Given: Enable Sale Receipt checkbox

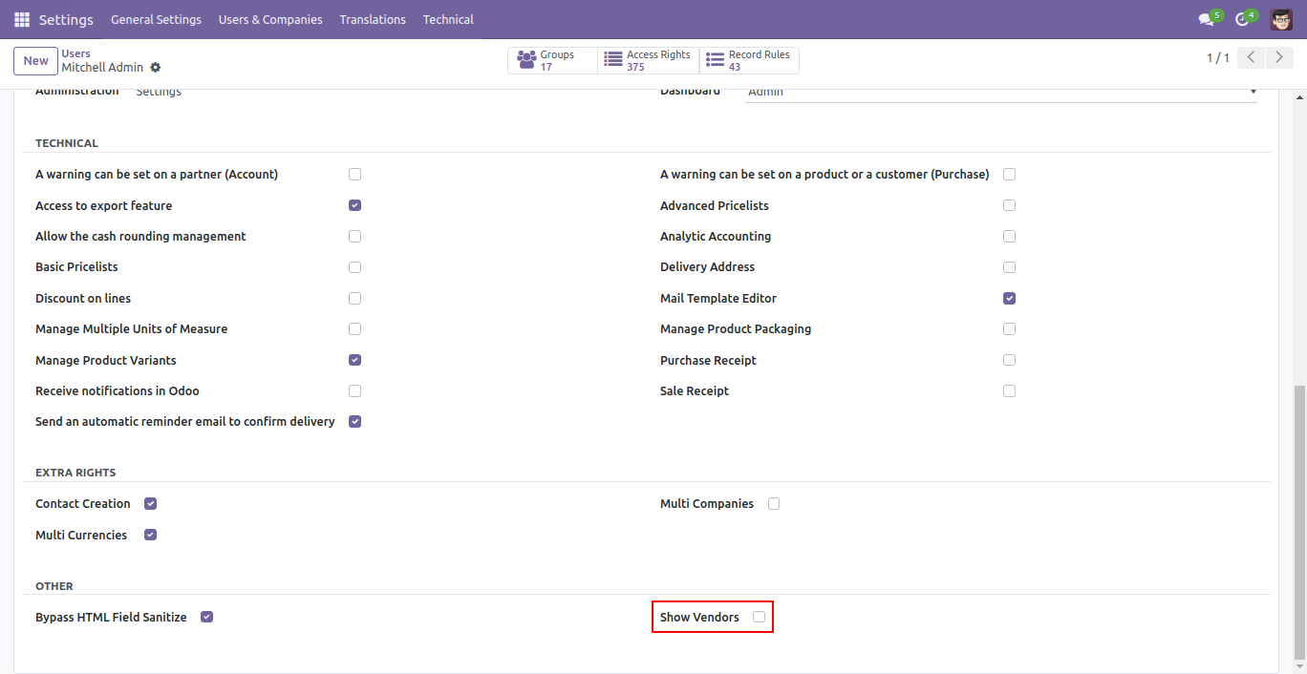Looking at the screenshot, I should pos(1010,390).
